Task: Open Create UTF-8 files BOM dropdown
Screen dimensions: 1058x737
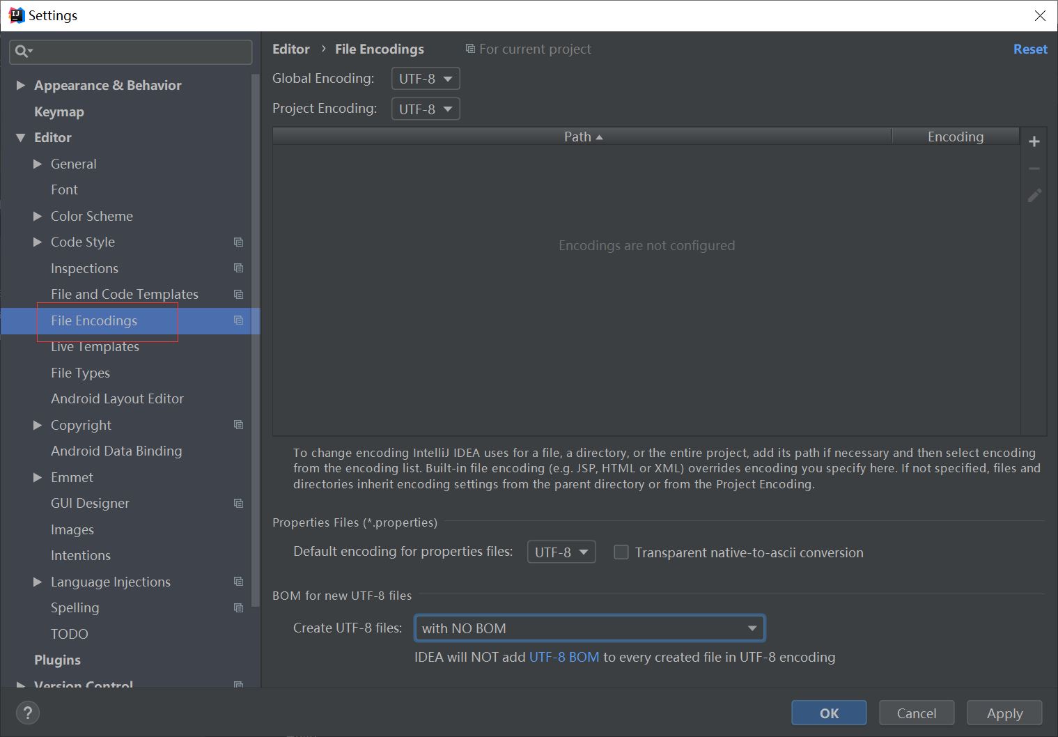Action: tap(589, 628)
